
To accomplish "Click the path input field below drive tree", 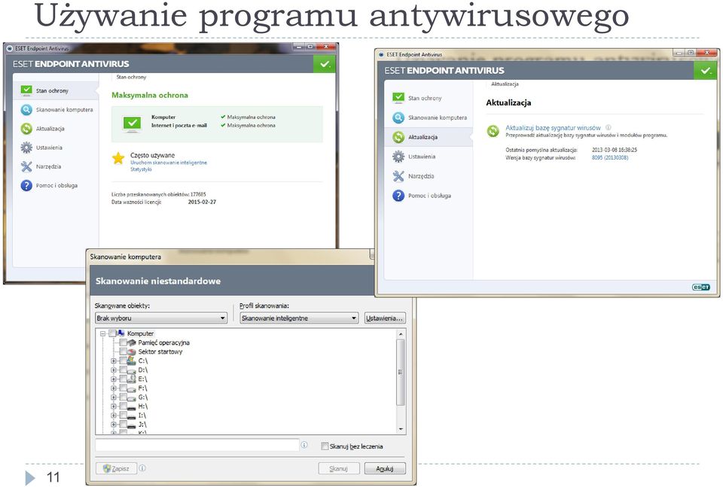I will [x=197, y=445].
